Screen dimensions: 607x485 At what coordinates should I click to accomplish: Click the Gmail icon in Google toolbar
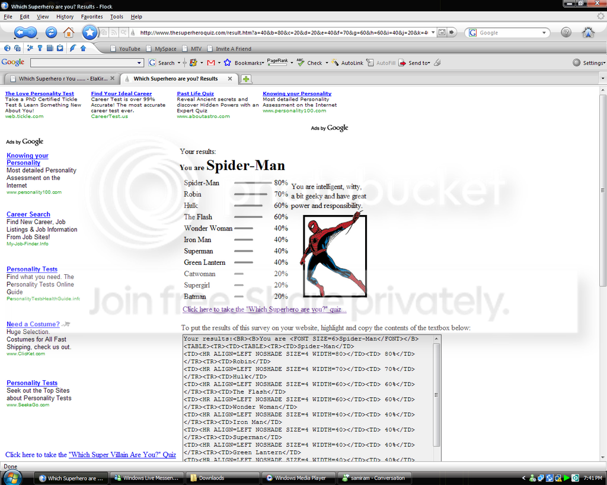[x=211, y=63]
